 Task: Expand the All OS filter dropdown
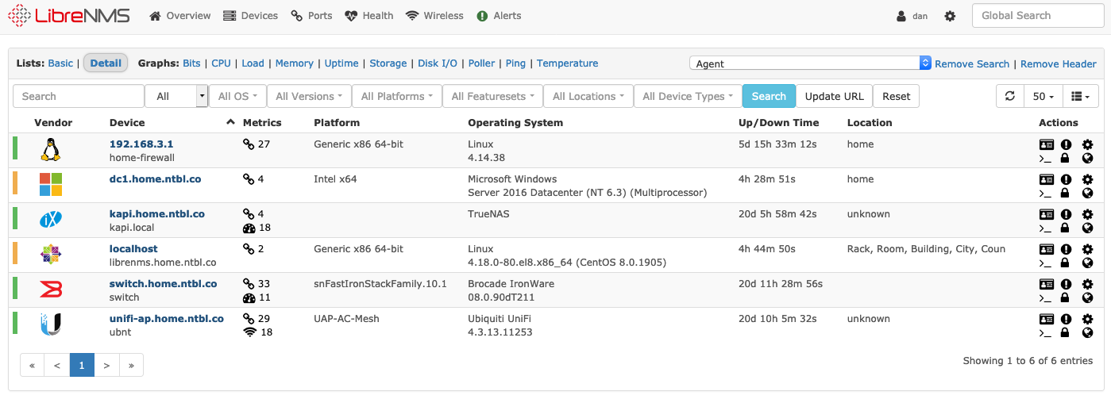coord(237,96)
